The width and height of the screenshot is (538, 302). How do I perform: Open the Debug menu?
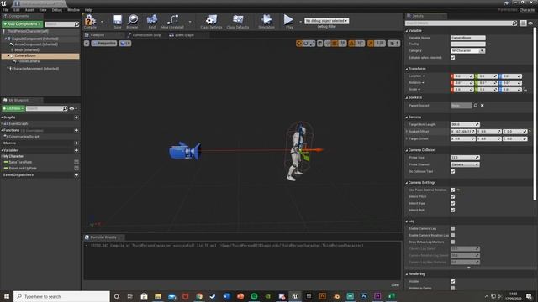57,10
